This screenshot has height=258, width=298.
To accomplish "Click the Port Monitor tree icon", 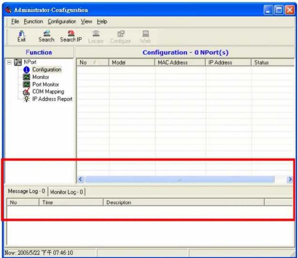I will tap(27, 84).
